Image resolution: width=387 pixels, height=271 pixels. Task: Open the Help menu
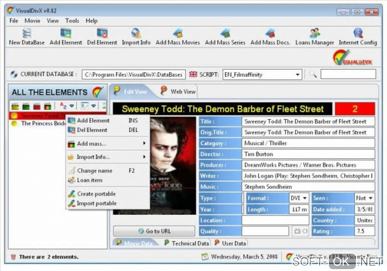[91, 21]
